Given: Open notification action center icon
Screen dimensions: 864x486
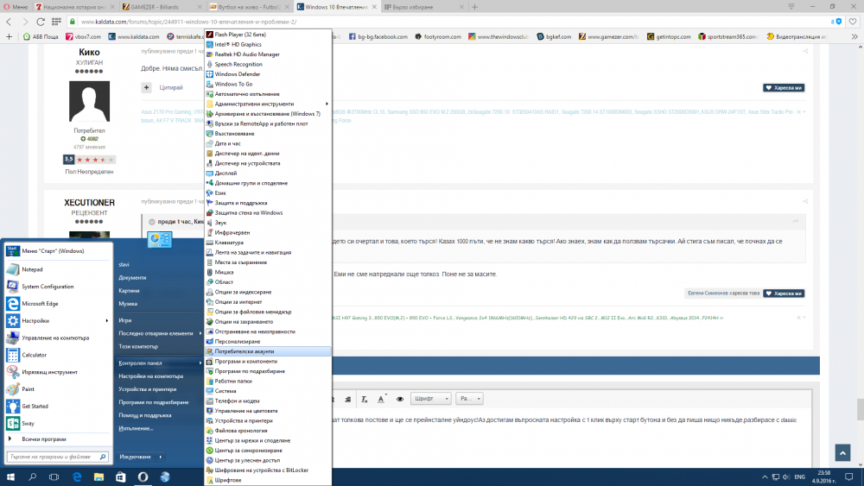Looking at the screenshot, I should click(849, 477).
